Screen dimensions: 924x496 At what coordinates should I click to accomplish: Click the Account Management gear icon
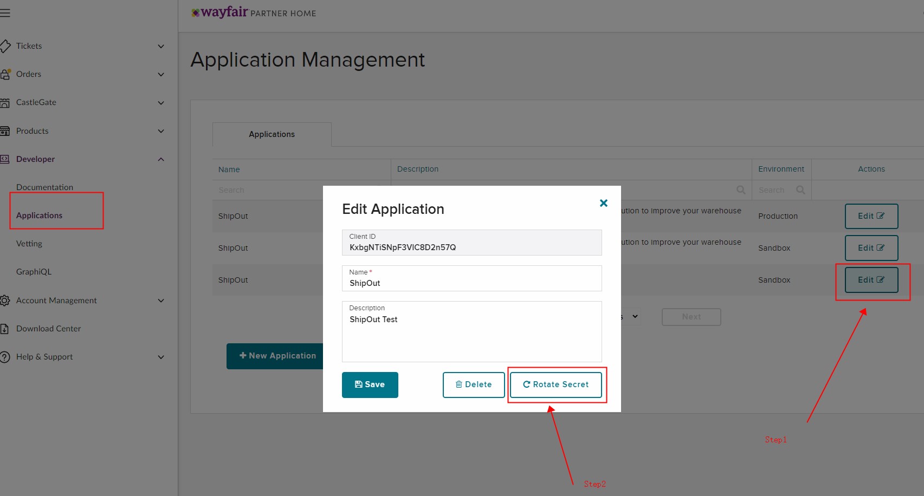coord(5,301)
